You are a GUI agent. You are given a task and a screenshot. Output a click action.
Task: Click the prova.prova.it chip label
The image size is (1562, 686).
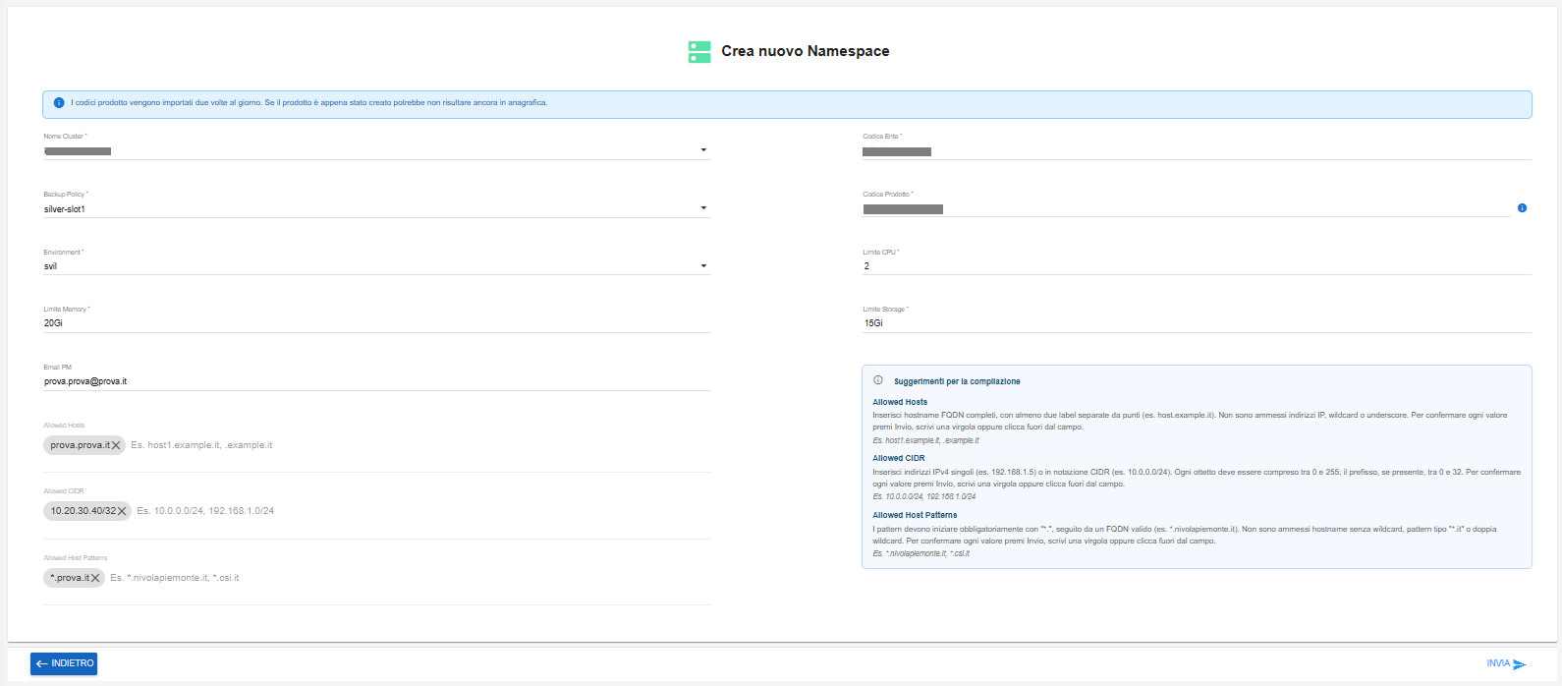point(80,445)
